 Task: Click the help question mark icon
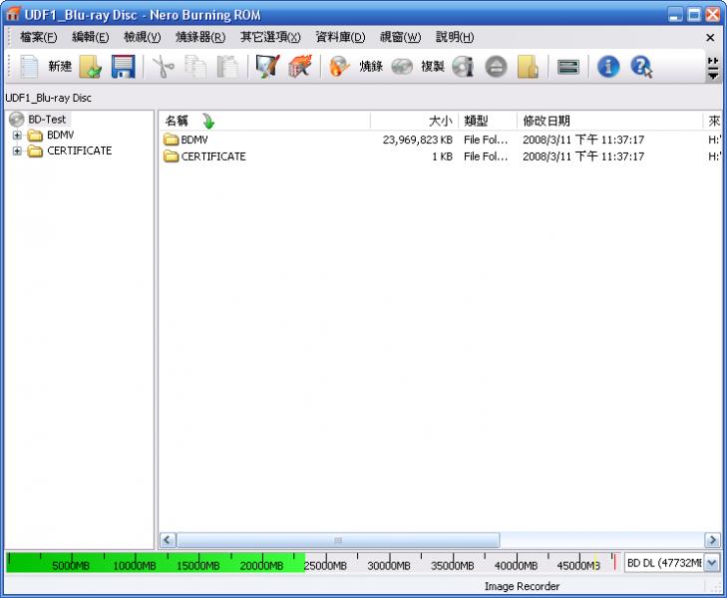tap(640, 67)
